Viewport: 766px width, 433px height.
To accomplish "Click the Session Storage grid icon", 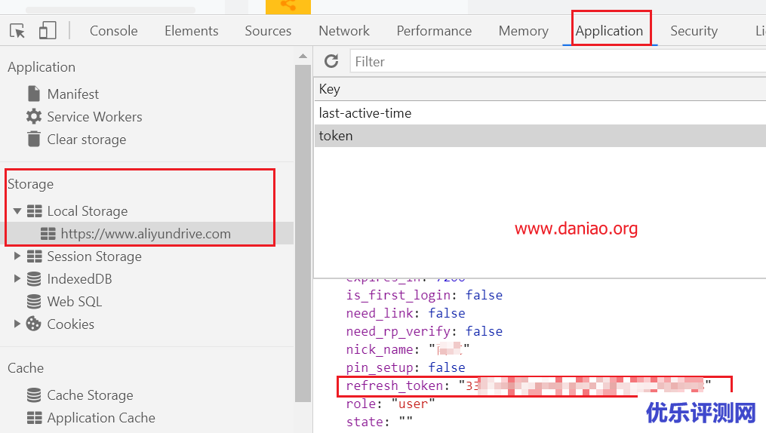I will click(34, 256).
